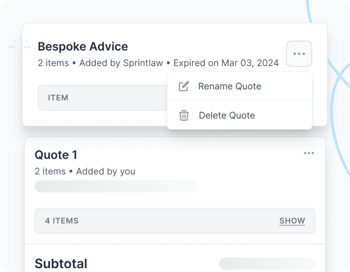Select the Rename Quote menu entry
The width and height of the screenshot is (350, 272).
point(229,86)
